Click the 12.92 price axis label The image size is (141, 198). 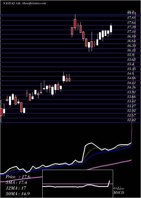click(131, 111)
